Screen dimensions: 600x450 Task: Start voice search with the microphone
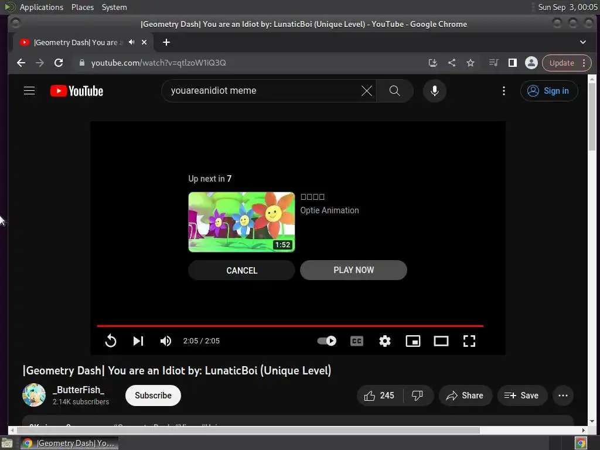[434, 91]
